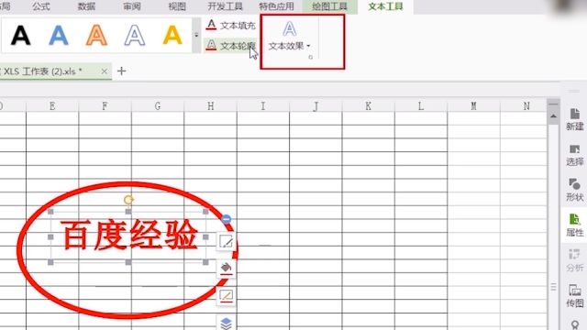This screenshot has height=330, width=587.
Task: Open 选择 pane in sidebar
Action: pyautogui.click(x=575, y=155)
